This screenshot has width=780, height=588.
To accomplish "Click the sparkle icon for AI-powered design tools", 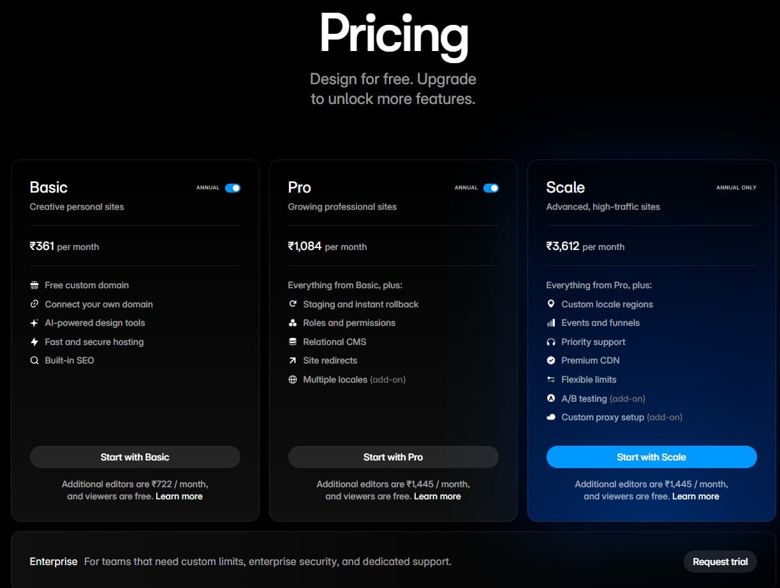I will pos(34,323).
